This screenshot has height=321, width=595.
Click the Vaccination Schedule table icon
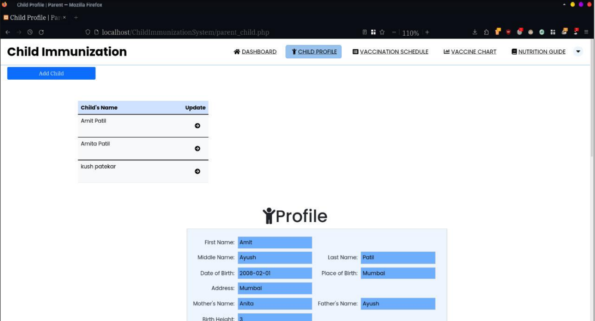tap(355, 52)
